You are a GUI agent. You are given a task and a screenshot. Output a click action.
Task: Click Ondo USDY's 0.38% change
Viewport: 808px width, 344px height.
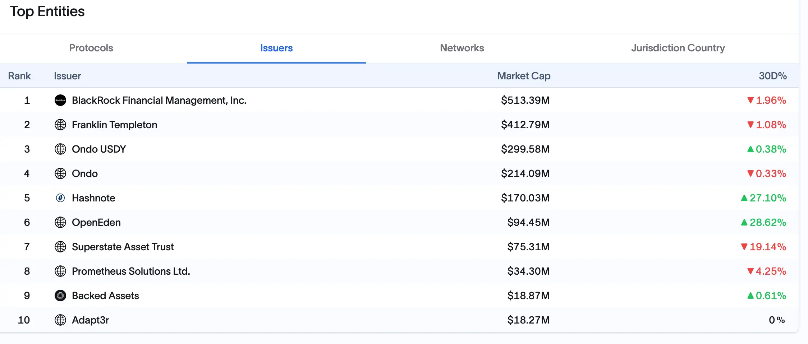pyautogui.click(x=767, y=149)
